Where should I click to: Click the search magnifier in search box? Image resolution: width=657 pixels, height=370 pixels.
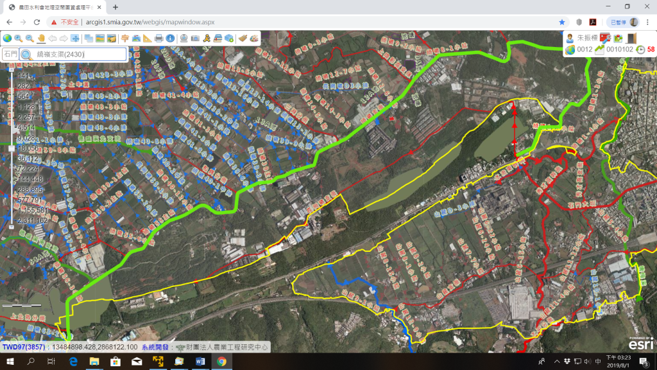point(26,55)
